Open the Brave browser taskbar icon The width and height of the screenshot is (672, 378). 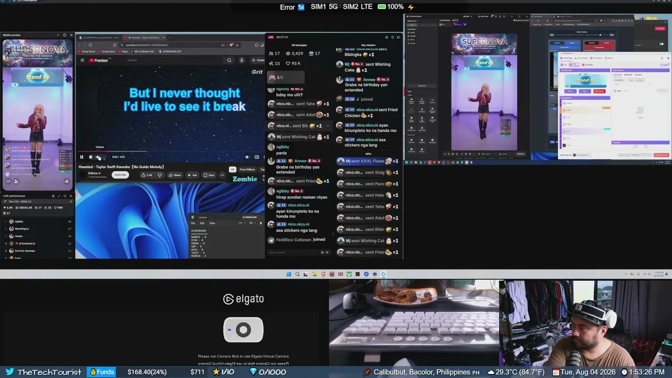(323, 274)
